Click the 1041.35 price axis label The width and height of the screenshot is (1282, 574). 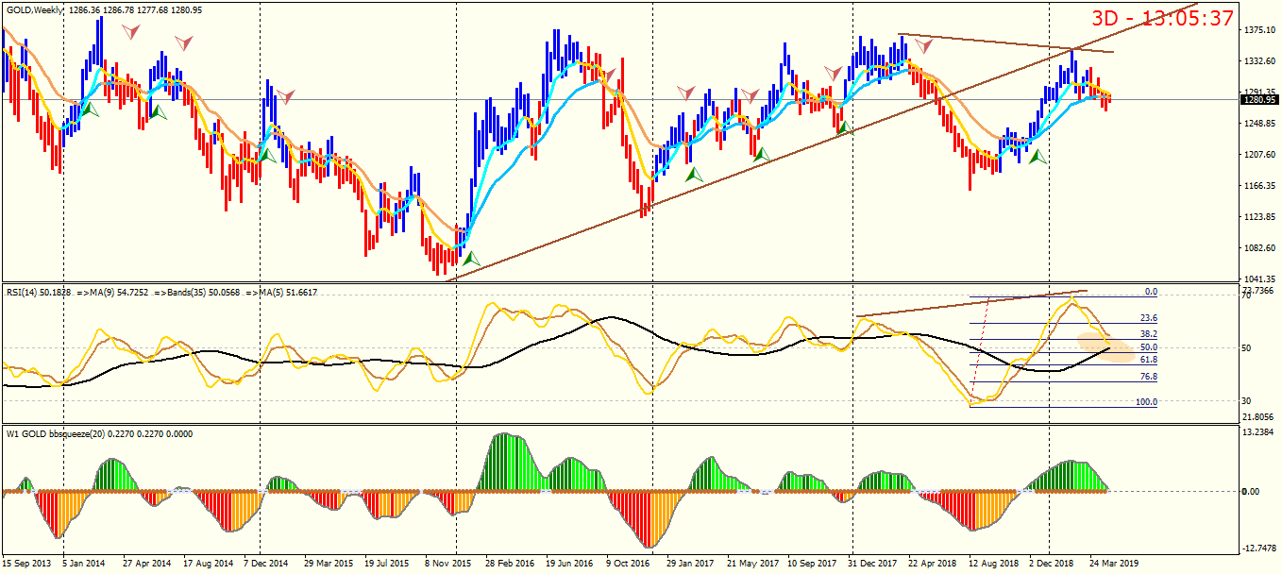tap(1260, 279)
